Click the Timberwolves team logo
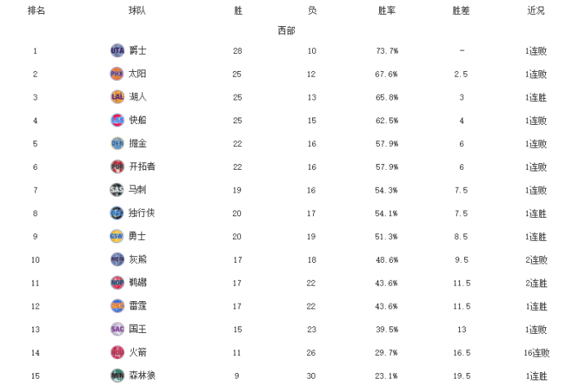Screen dimensions: 572x386 [118, 375]
